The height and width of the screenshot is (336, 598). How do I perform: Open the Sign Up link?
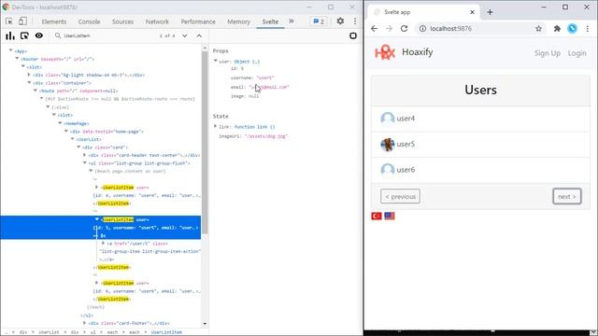click(548, 53)
